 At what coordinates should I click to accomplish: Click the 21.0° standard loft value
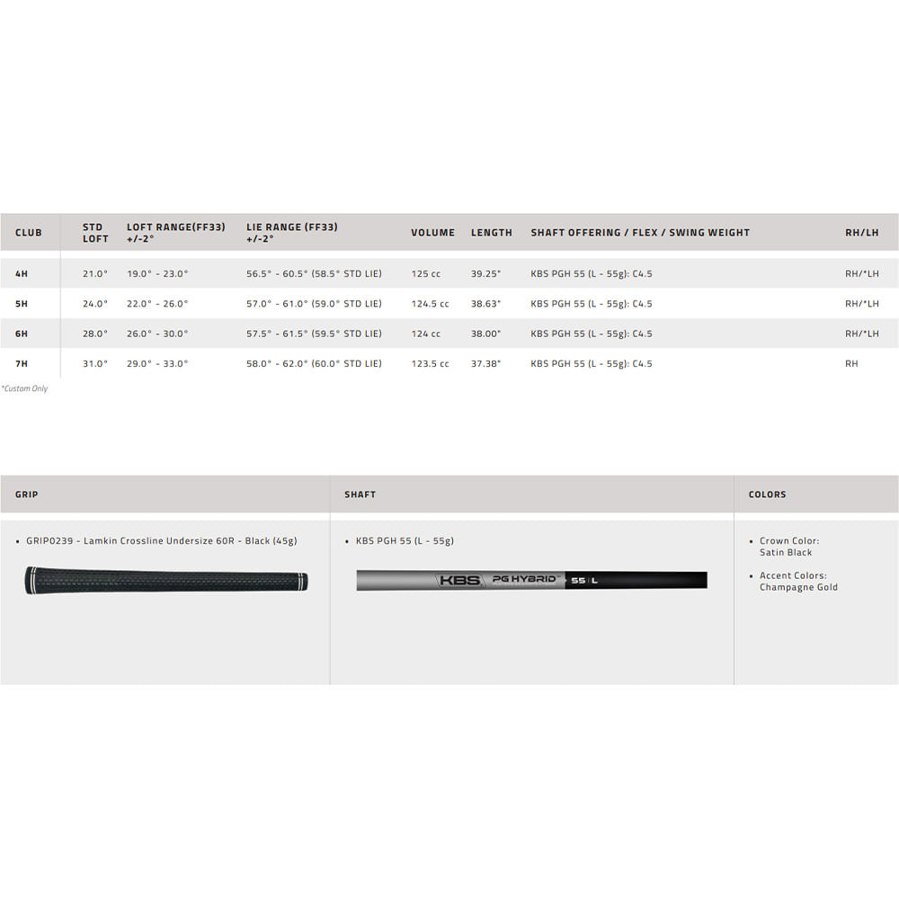[x=95, y=274]
